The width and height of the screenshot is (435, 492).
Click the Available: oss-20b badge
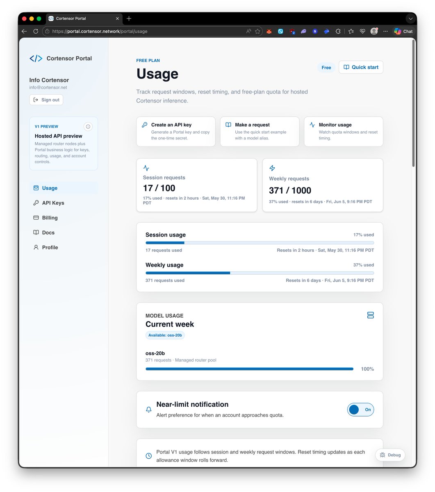point(165,335)
